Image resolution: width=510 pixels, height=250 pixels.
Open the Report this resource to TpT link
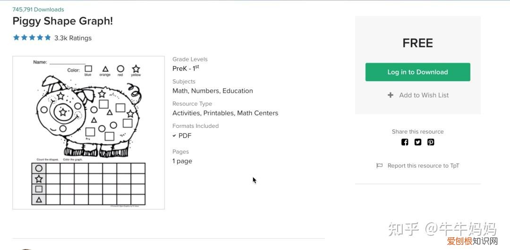(423, 166)
